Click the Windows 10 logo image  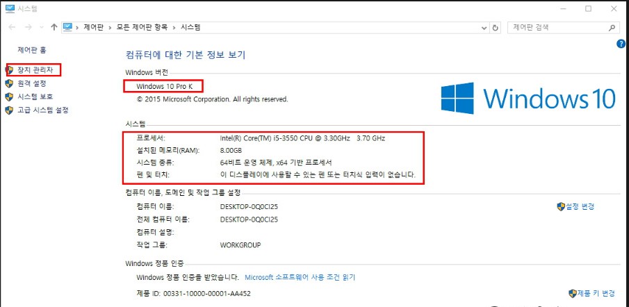pyautogui.click(x=528, y=98)
